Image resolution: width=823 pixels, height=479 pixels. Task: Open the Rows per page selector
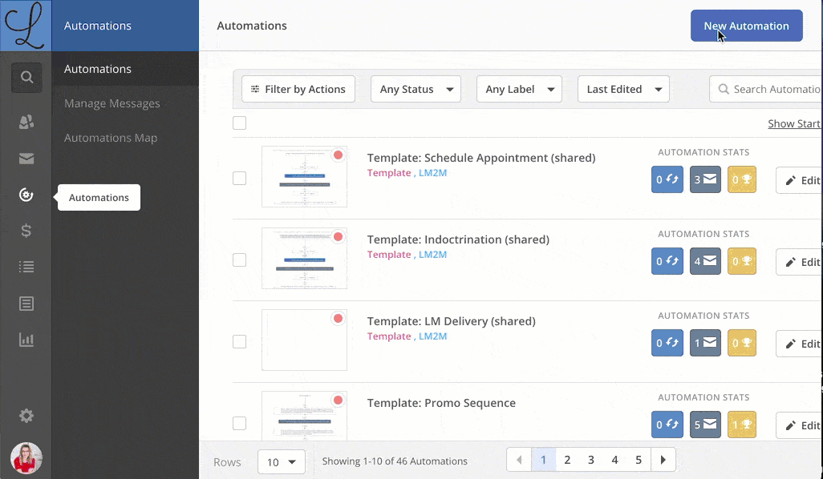click(x=281, y=461)
